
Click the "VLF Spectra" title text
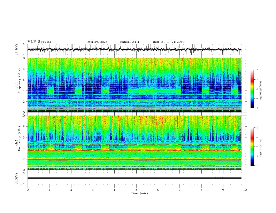[x=39, y=42]
